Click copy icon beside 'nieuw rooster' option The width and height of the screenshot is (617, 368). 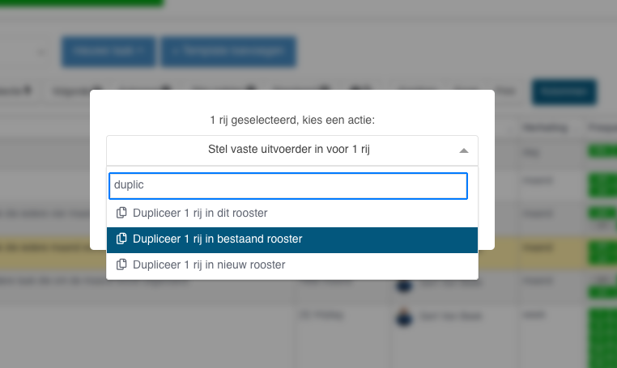[121, 264]
